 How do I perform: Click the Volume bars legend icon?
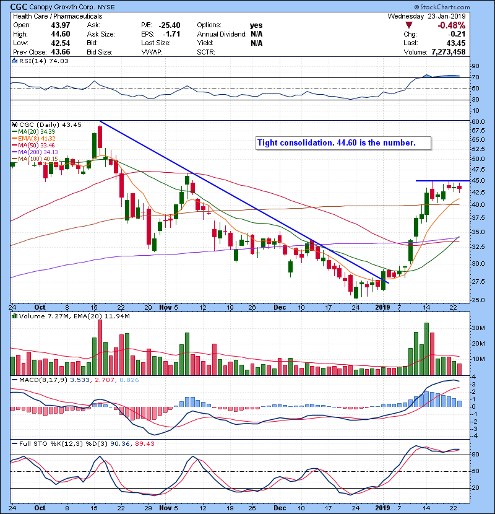[x=15, y=316]
